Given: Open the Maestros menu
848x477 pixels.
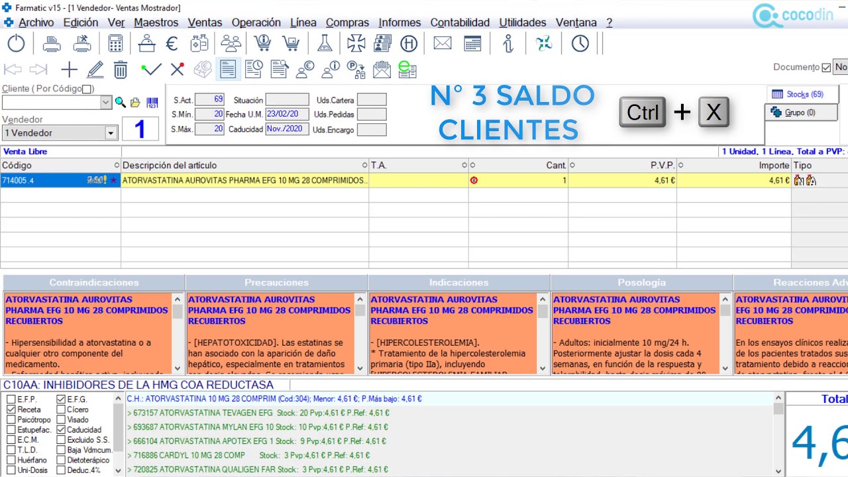Looking at the screenshot, I should click(x=156, y=23).
